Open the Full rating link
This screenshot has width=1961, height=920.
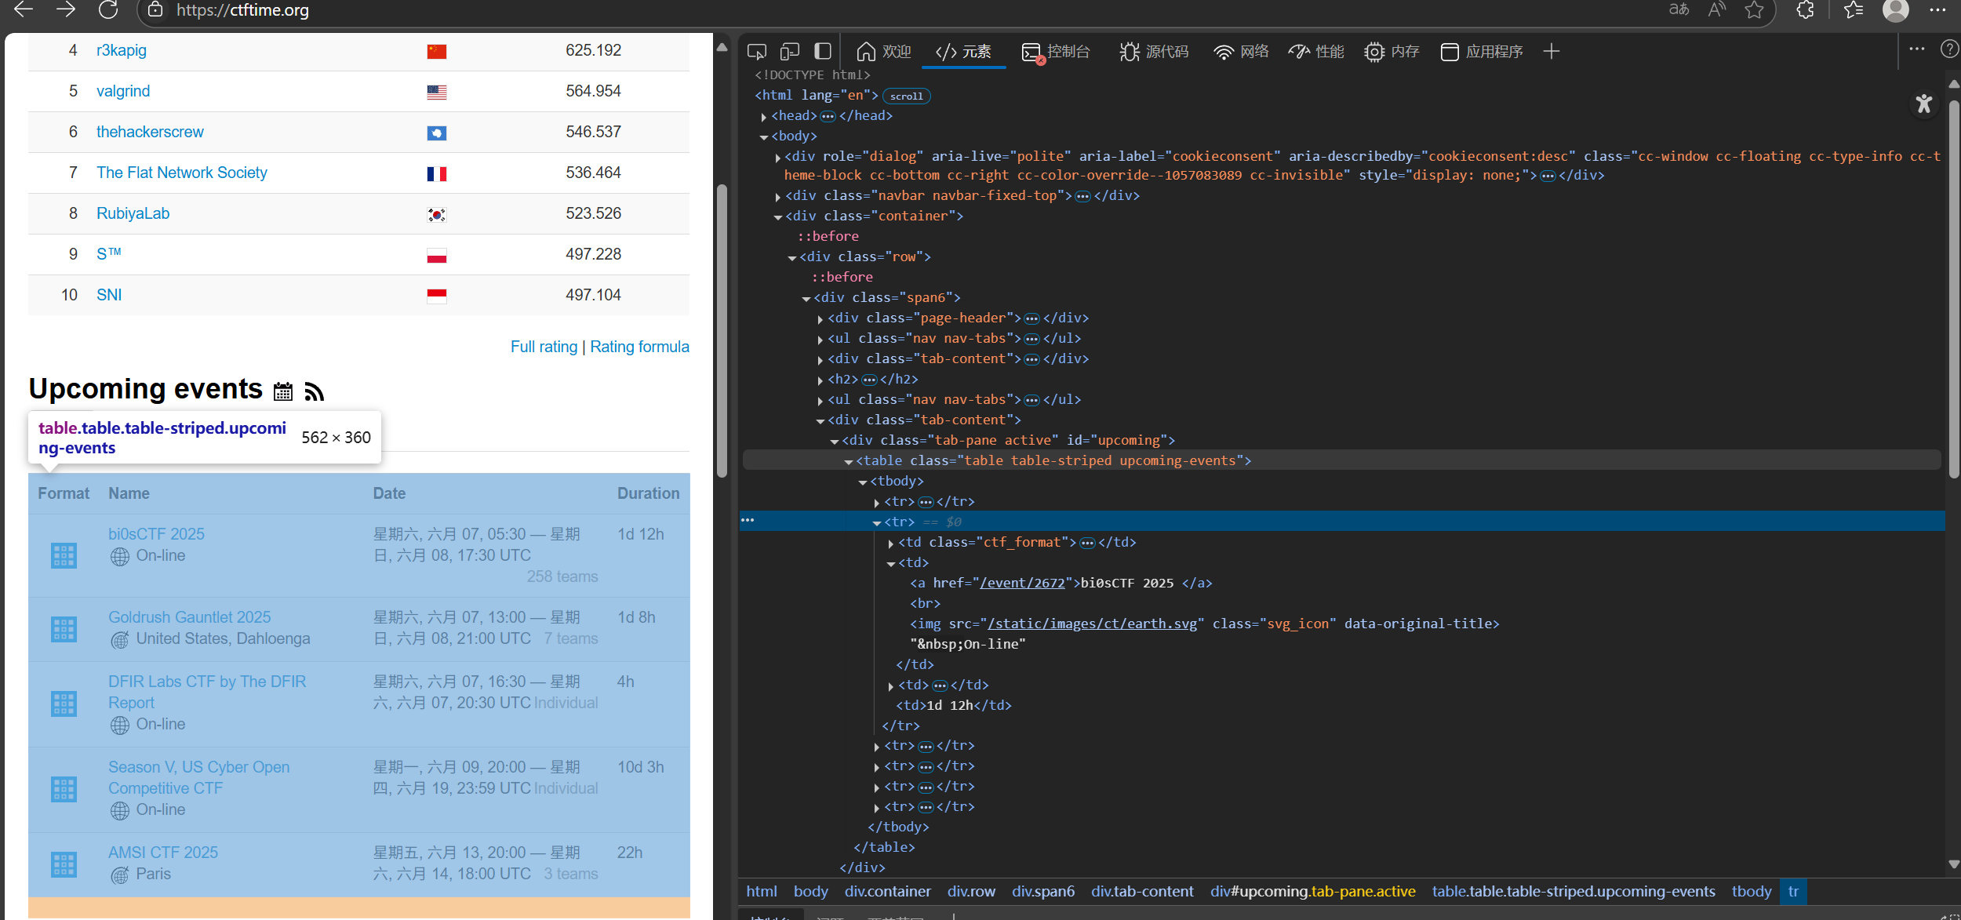544,347
